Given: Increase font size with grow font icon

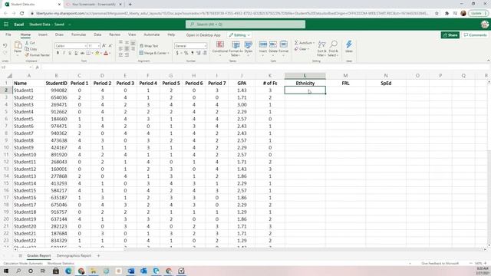Looking at the screenshot, I should pos(104,46).
